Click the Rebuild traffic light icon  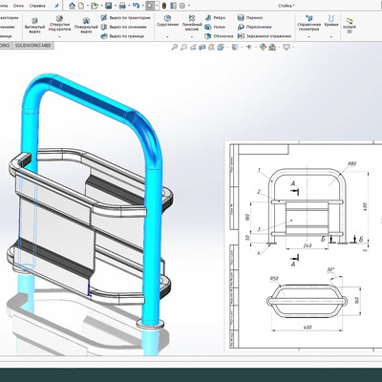[x=164, y=6]
